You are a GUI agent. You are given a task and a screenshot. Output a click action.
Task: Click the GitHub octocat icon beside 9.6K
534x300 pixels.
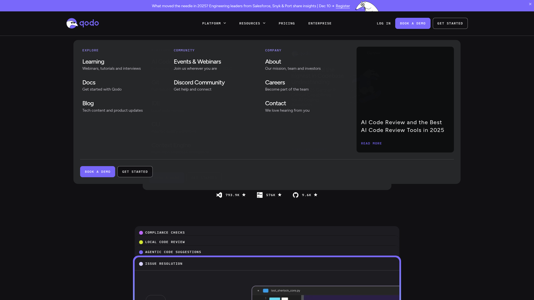(296, 195)
